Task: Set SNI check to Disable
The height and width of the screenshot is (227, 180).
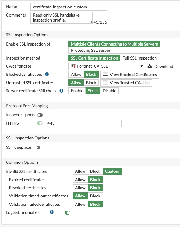Action: click(x=109, y=91)
